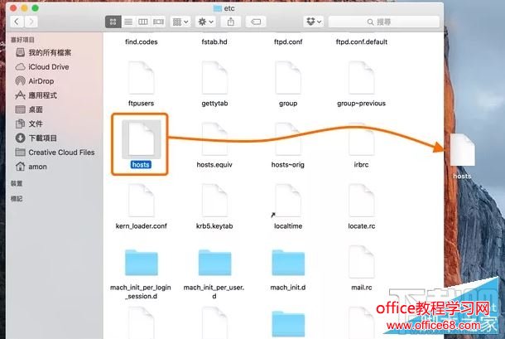Viewport: 505px width, 339px height.
Task: Select the mach_init_per_login_session.d folder
Action: click(x=141, y=262)
